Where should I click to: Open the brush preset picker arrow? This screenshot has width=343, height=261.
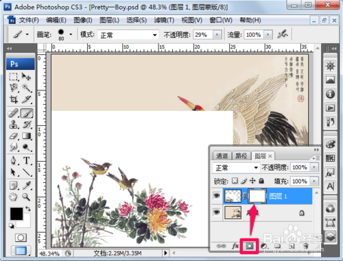71,34
